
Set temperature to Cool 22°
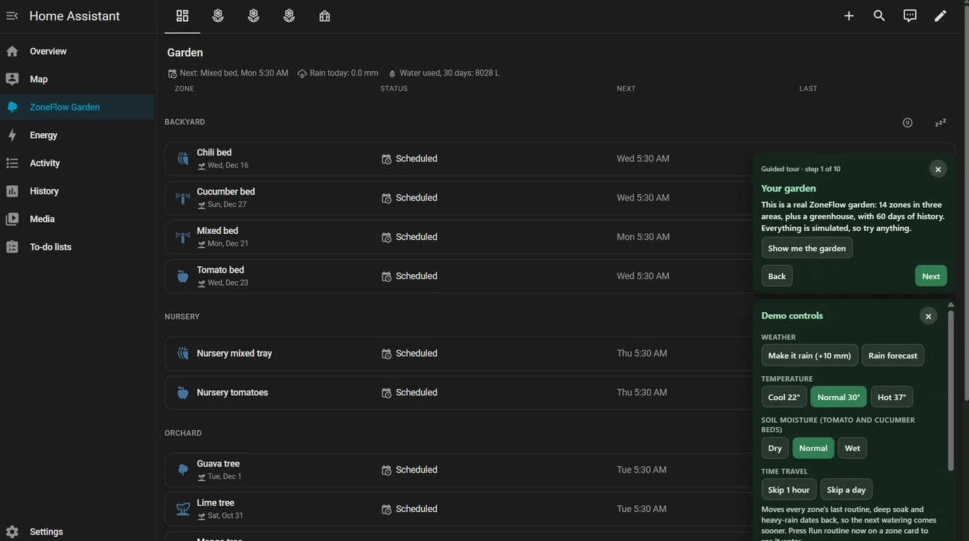pos(784,397)
